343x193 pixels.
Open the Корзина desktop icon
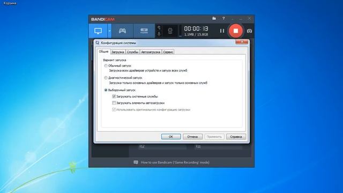(10, 3)
